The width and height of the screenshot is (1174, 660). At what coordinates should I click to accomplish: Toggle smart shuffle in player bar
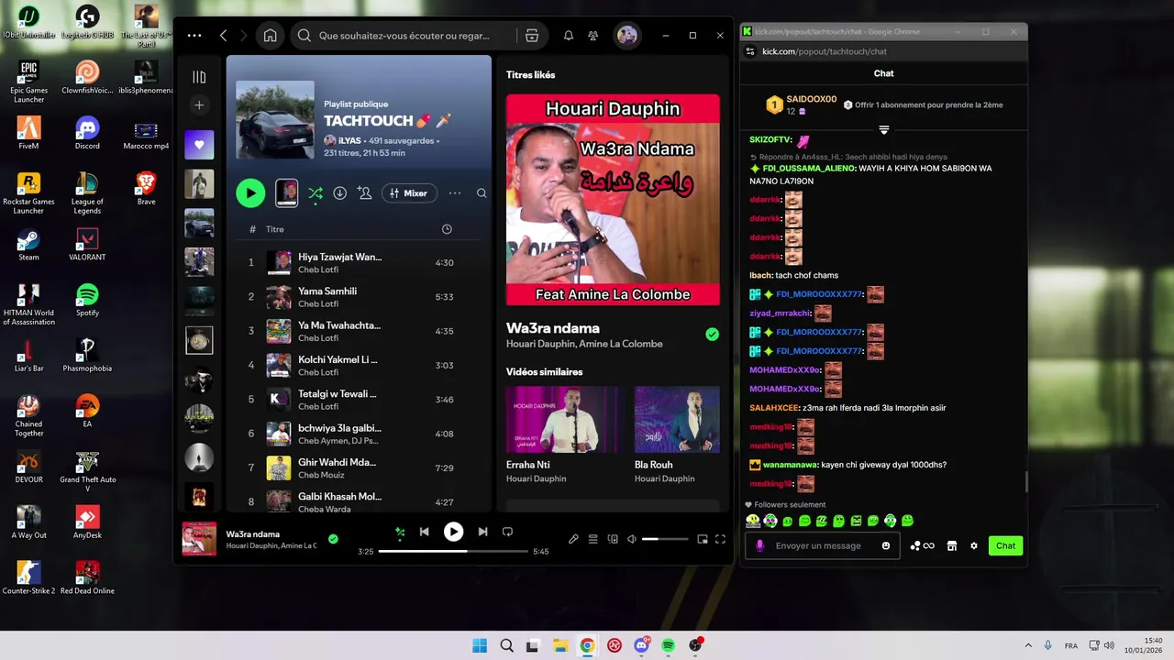click(x=400, y=532)
